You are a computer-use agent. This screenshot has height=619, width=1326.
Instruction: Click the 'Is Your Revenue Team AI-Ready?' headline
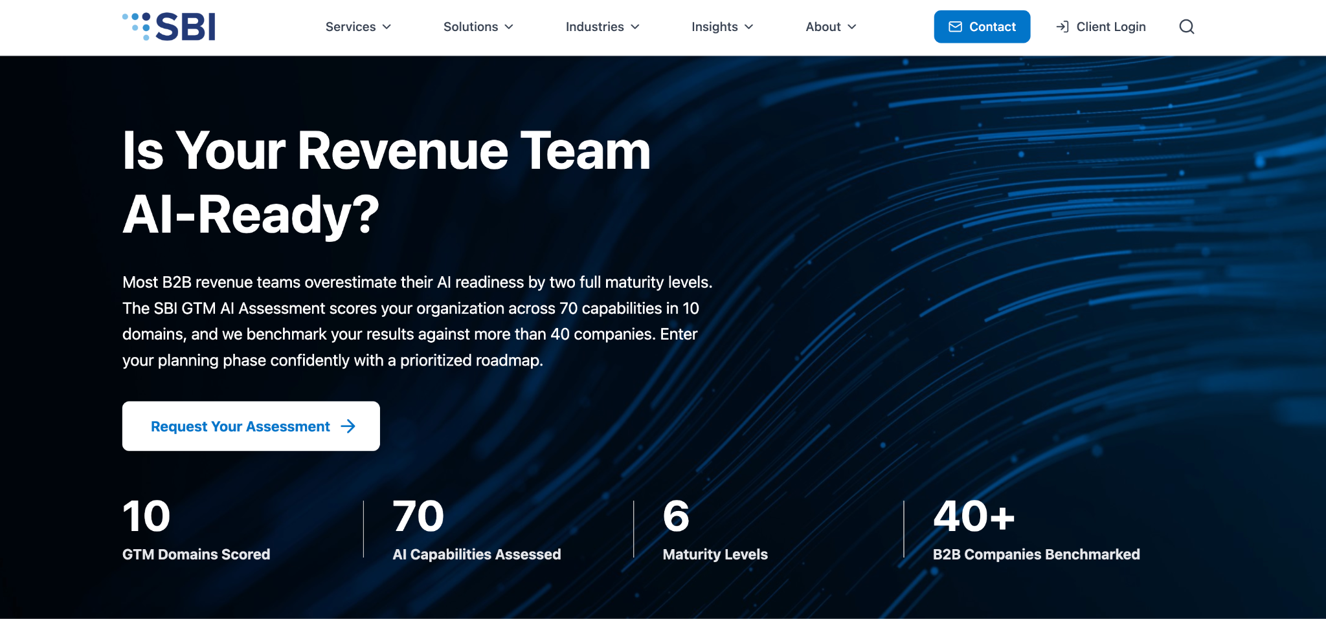[387, 182]
